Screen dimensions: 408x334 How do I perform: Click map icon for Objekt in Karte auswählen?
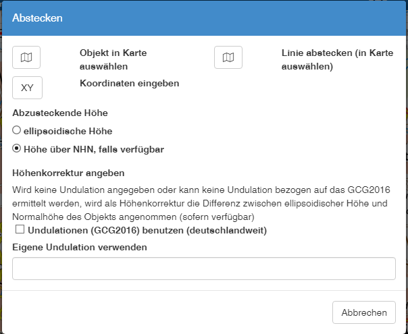pyautogui.click(x=26, y=57)
